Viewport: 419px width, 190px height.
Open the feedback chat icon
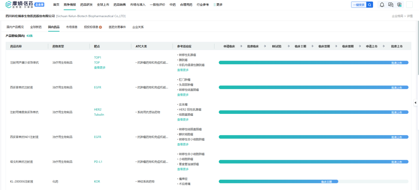point(391,5)
